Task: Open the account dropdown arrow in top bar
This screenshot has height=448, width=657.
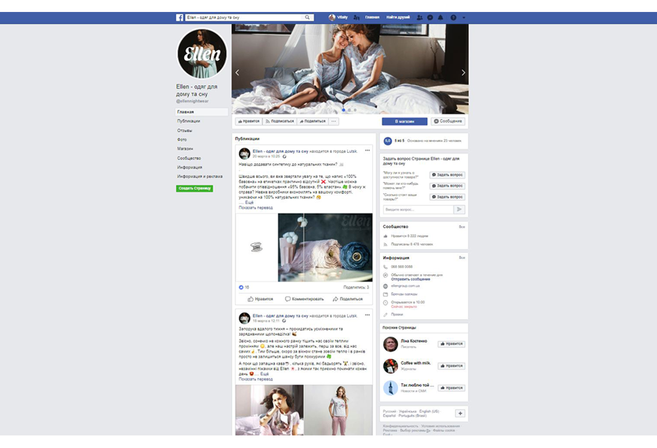Action: click(x=463, y=17)
